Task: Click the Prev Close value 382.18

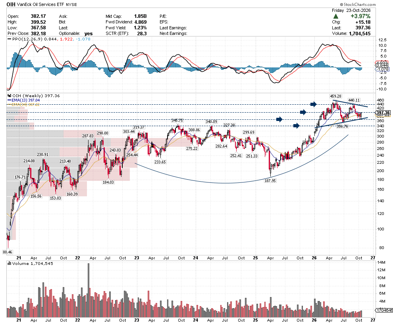Action: click(x=39, y=34)
